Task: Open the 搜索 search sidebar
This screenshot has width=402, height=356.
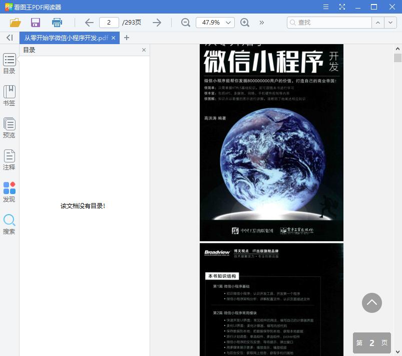Action: pos(9,224)
